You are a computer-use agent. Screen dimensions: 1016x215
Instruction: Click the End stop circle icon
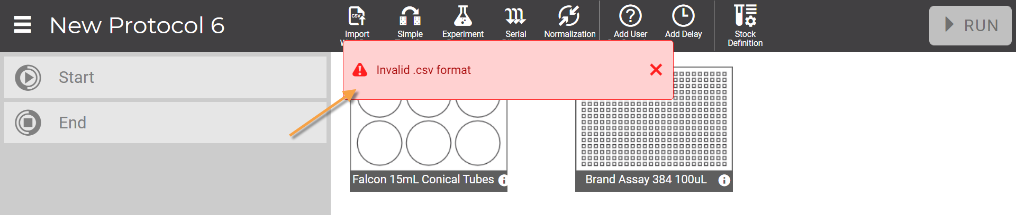[x=28, y=123]
